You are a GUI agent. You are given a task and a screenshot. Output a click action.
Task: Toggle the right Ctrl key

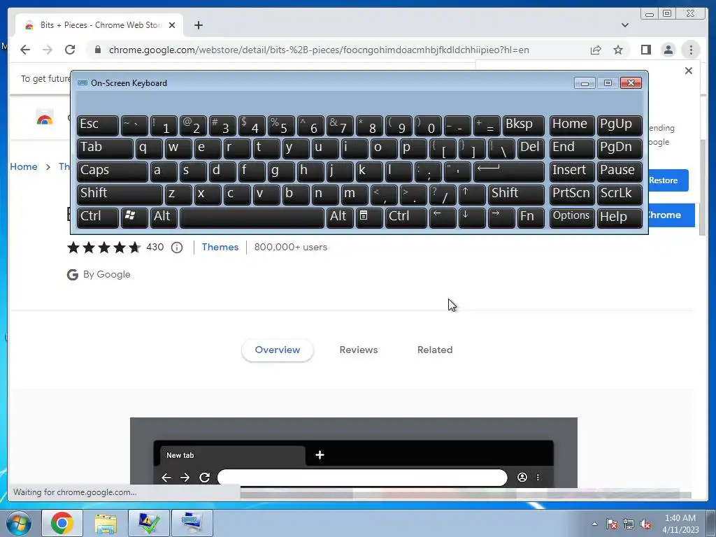(x=406, y=217)
